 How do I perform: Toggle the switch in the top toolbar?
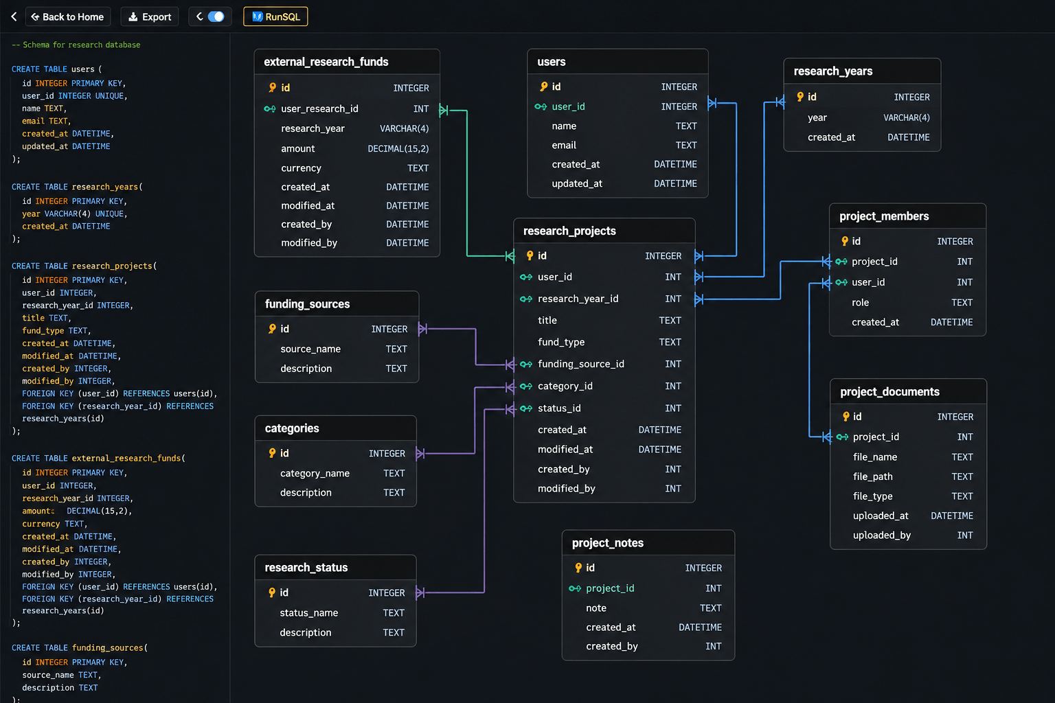pos(216,16)
